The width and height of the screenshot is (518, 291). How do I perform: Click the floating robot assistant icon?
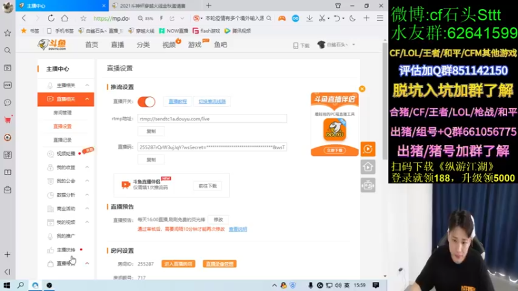coord(368,185)
